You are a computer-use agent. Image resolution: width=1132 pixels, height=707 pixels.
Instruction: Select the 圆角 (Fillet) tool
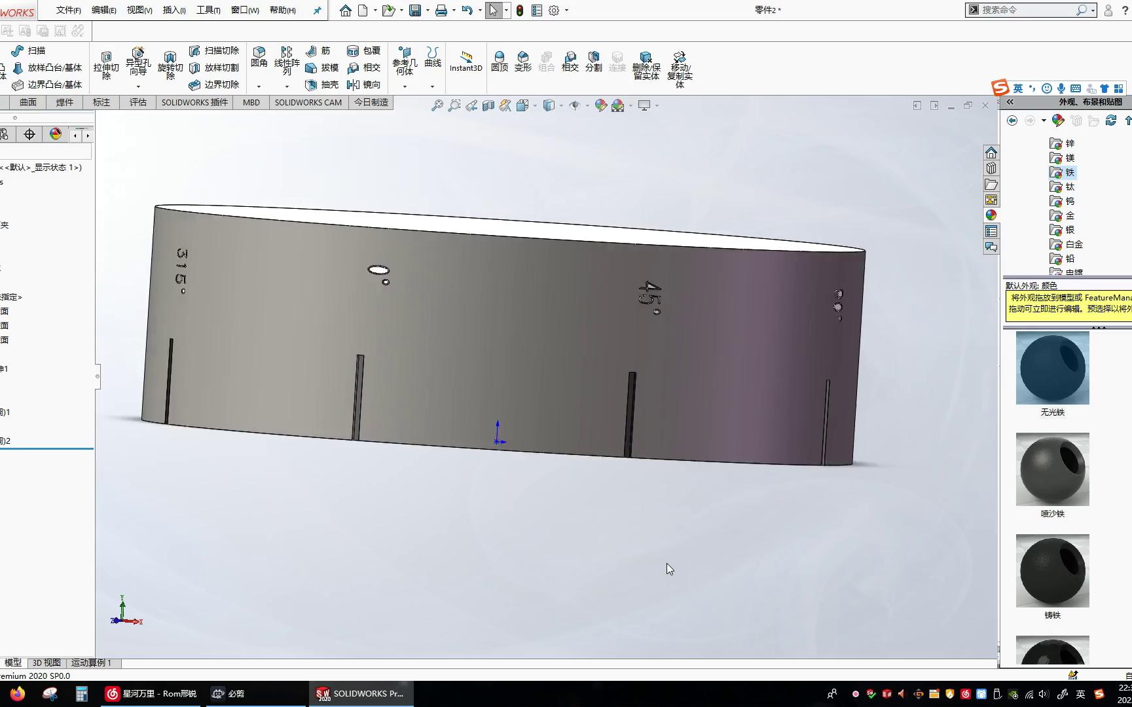pos(259,58)
